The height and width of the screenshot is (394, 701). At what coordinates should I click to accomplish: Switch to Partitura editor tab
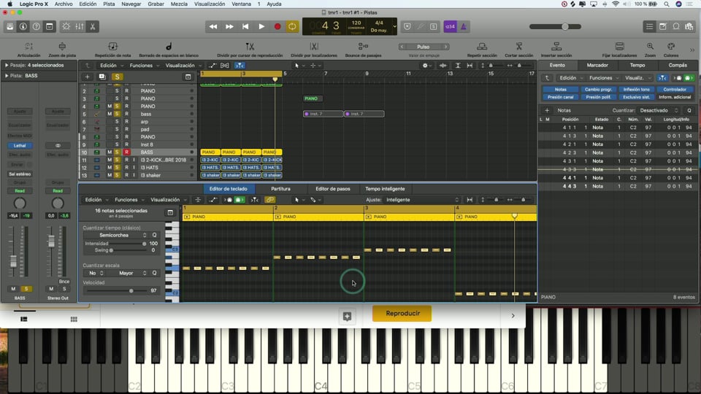coord(280,188)
